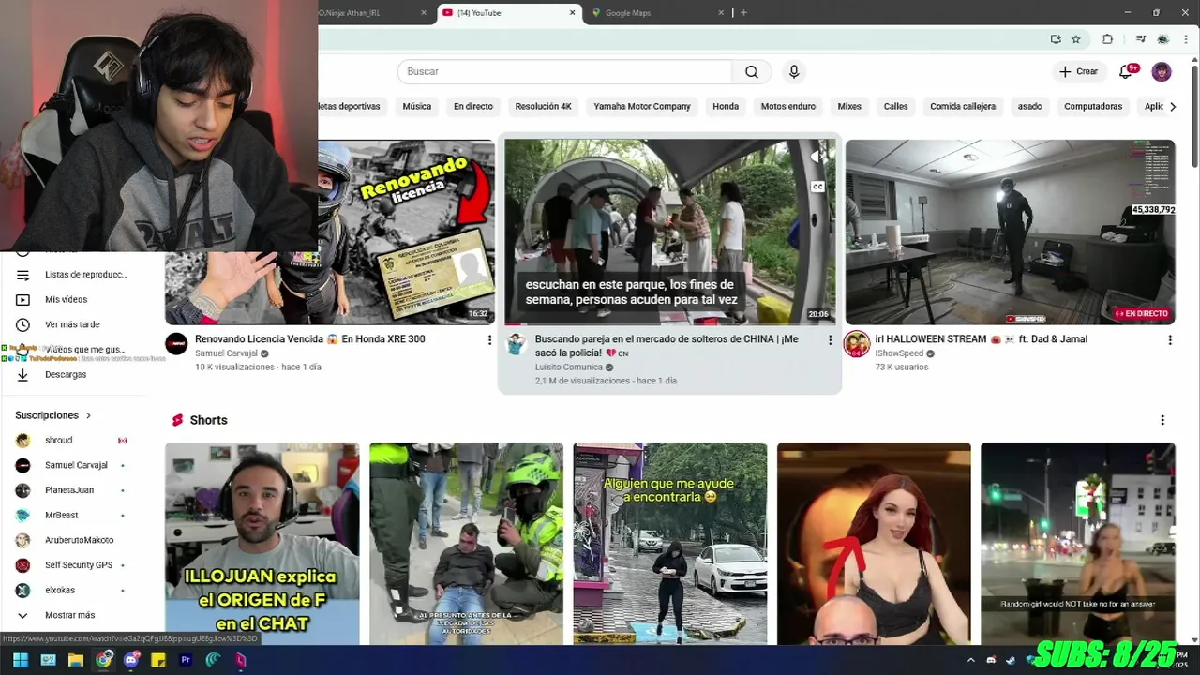Select the Mixes chip
Viewport: 1200px width, 675px height.
849,106
